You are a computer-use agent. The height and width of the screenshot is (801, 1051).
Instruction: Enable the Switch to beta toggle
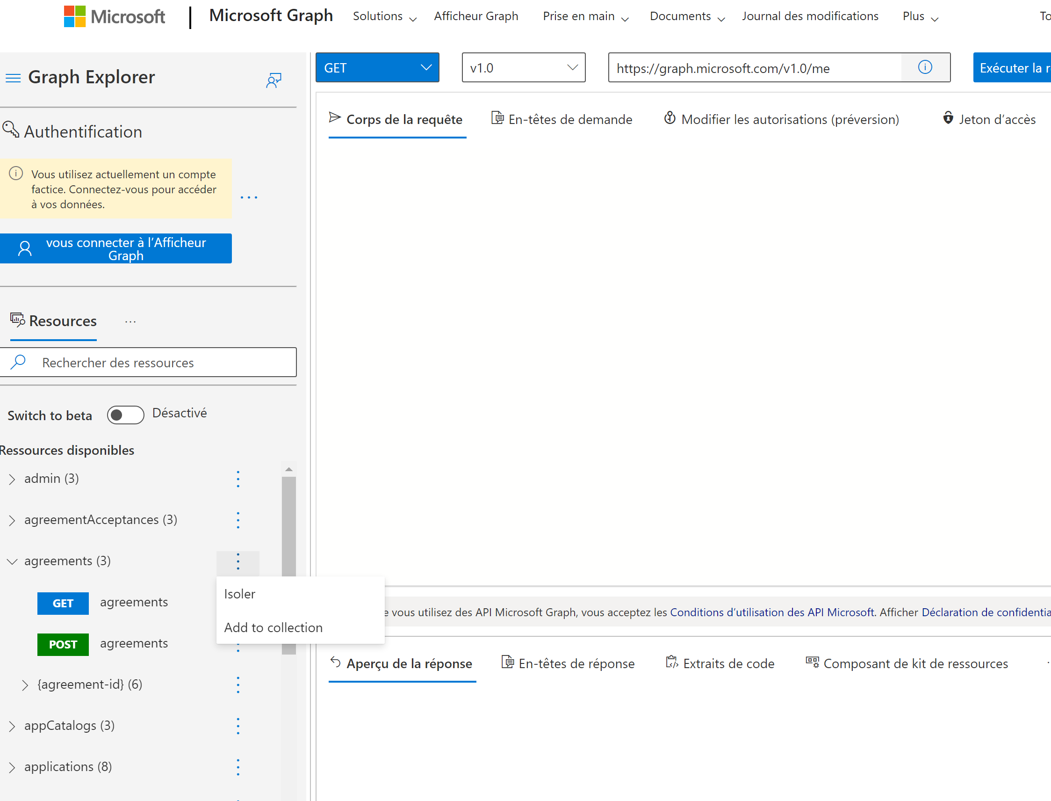[125, 415]
